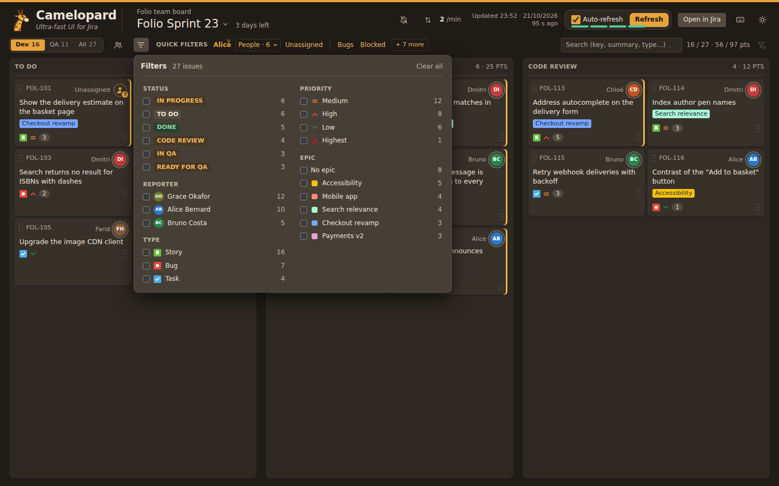Image resolution: width=779 pixels, height=486 pixels.
Task: Click the unassigned avatar on FOL-101
Action: point(121,90)
